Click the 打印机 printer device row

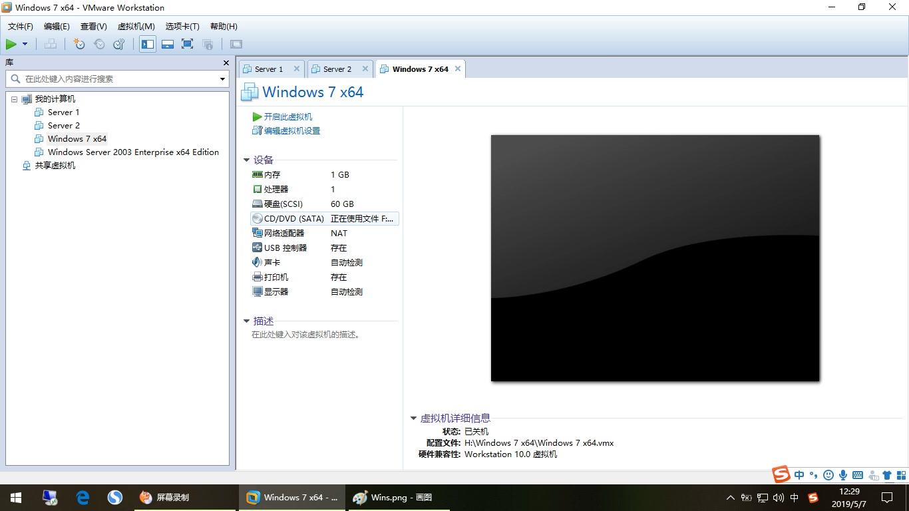(x=325, y=277)
